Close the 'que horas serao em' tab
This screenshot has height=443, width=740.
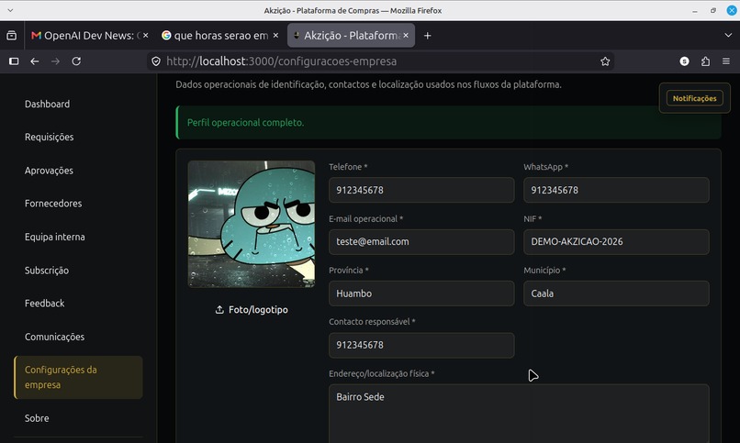(275, 36)
